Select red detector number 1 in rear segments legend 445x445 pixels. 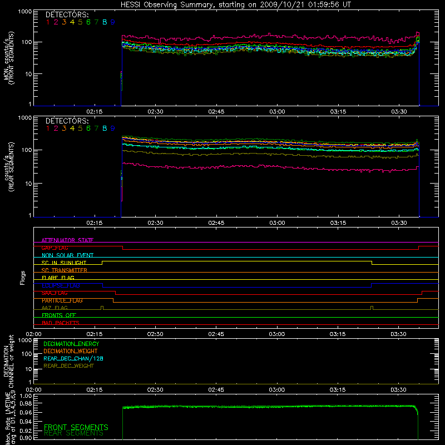coord(48,128)
